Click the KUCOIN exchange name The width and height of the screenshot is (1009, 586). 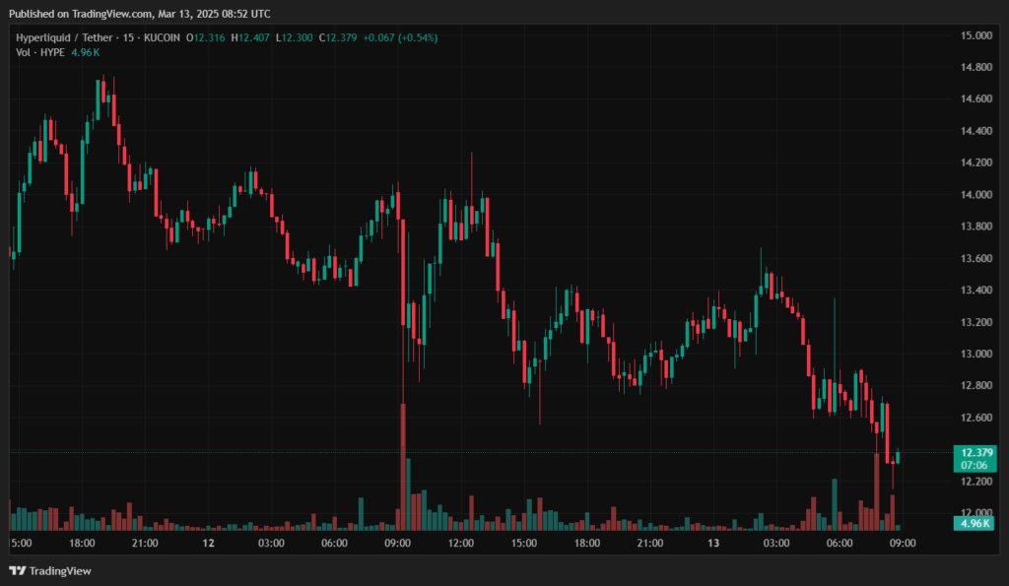(x=163, y=36)
